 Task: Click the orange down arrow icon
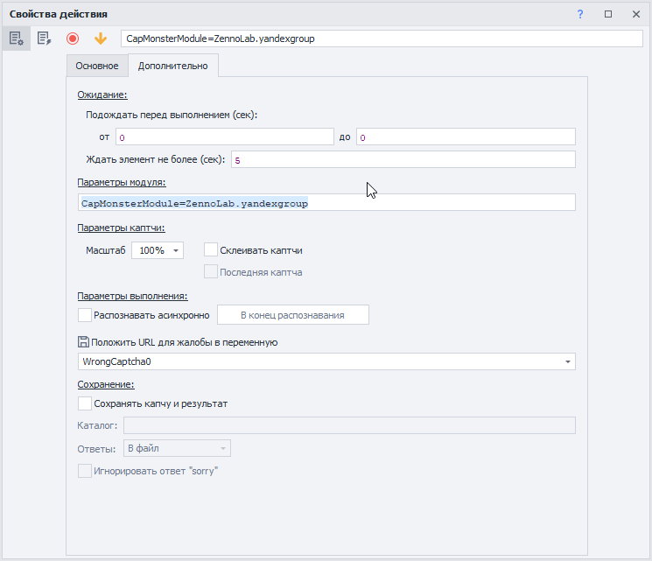101,39
